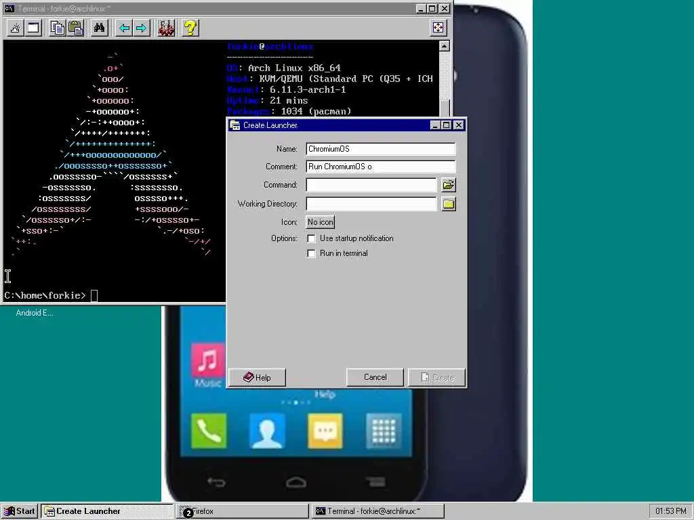The width and height of the screenshot is (694, 520).
Task: Tap the phone's back navigation button
Action: pos(216,482)
